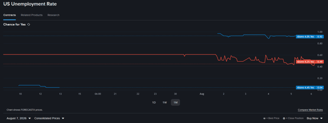The height and width of the screenshot is (123, 328).
Task: Click the refresh icon beside Chance for Yes
Action: [29, 24]
